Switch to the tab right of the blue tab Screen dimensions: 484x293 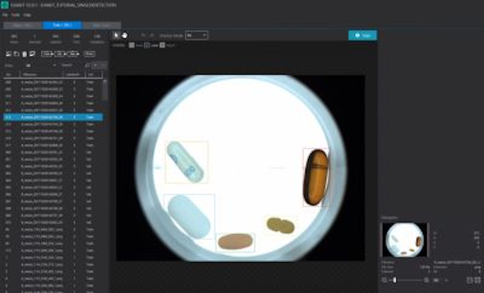(102, 26)
